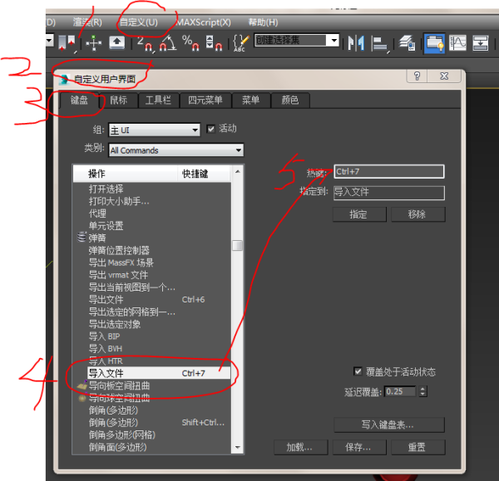499x481 pixels.
Task: Open the 创建选择集 dropdown arrow
Action: coord(333,40)
